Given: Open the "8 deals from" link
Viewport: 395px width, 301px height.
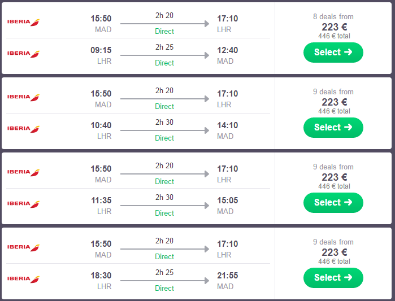Looking at the screenshot, I should click(x=333, y=16).
